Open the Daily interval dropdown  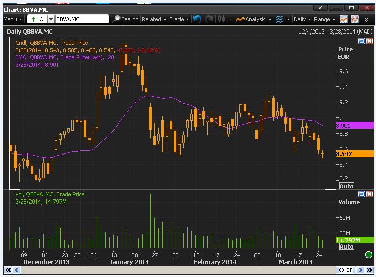[302, 19]
